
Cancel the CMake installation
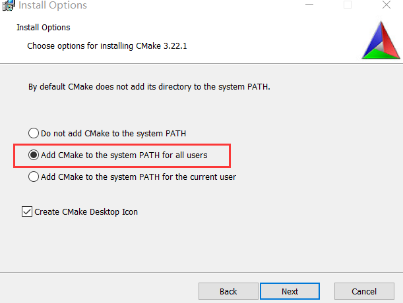[x=364, y=291]
